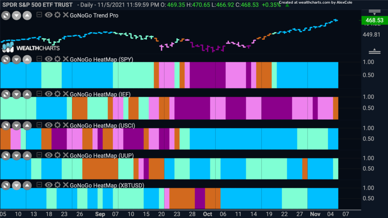Remove the GoNoGo Trend Pro indicator
388x218 pixels.
66,15
